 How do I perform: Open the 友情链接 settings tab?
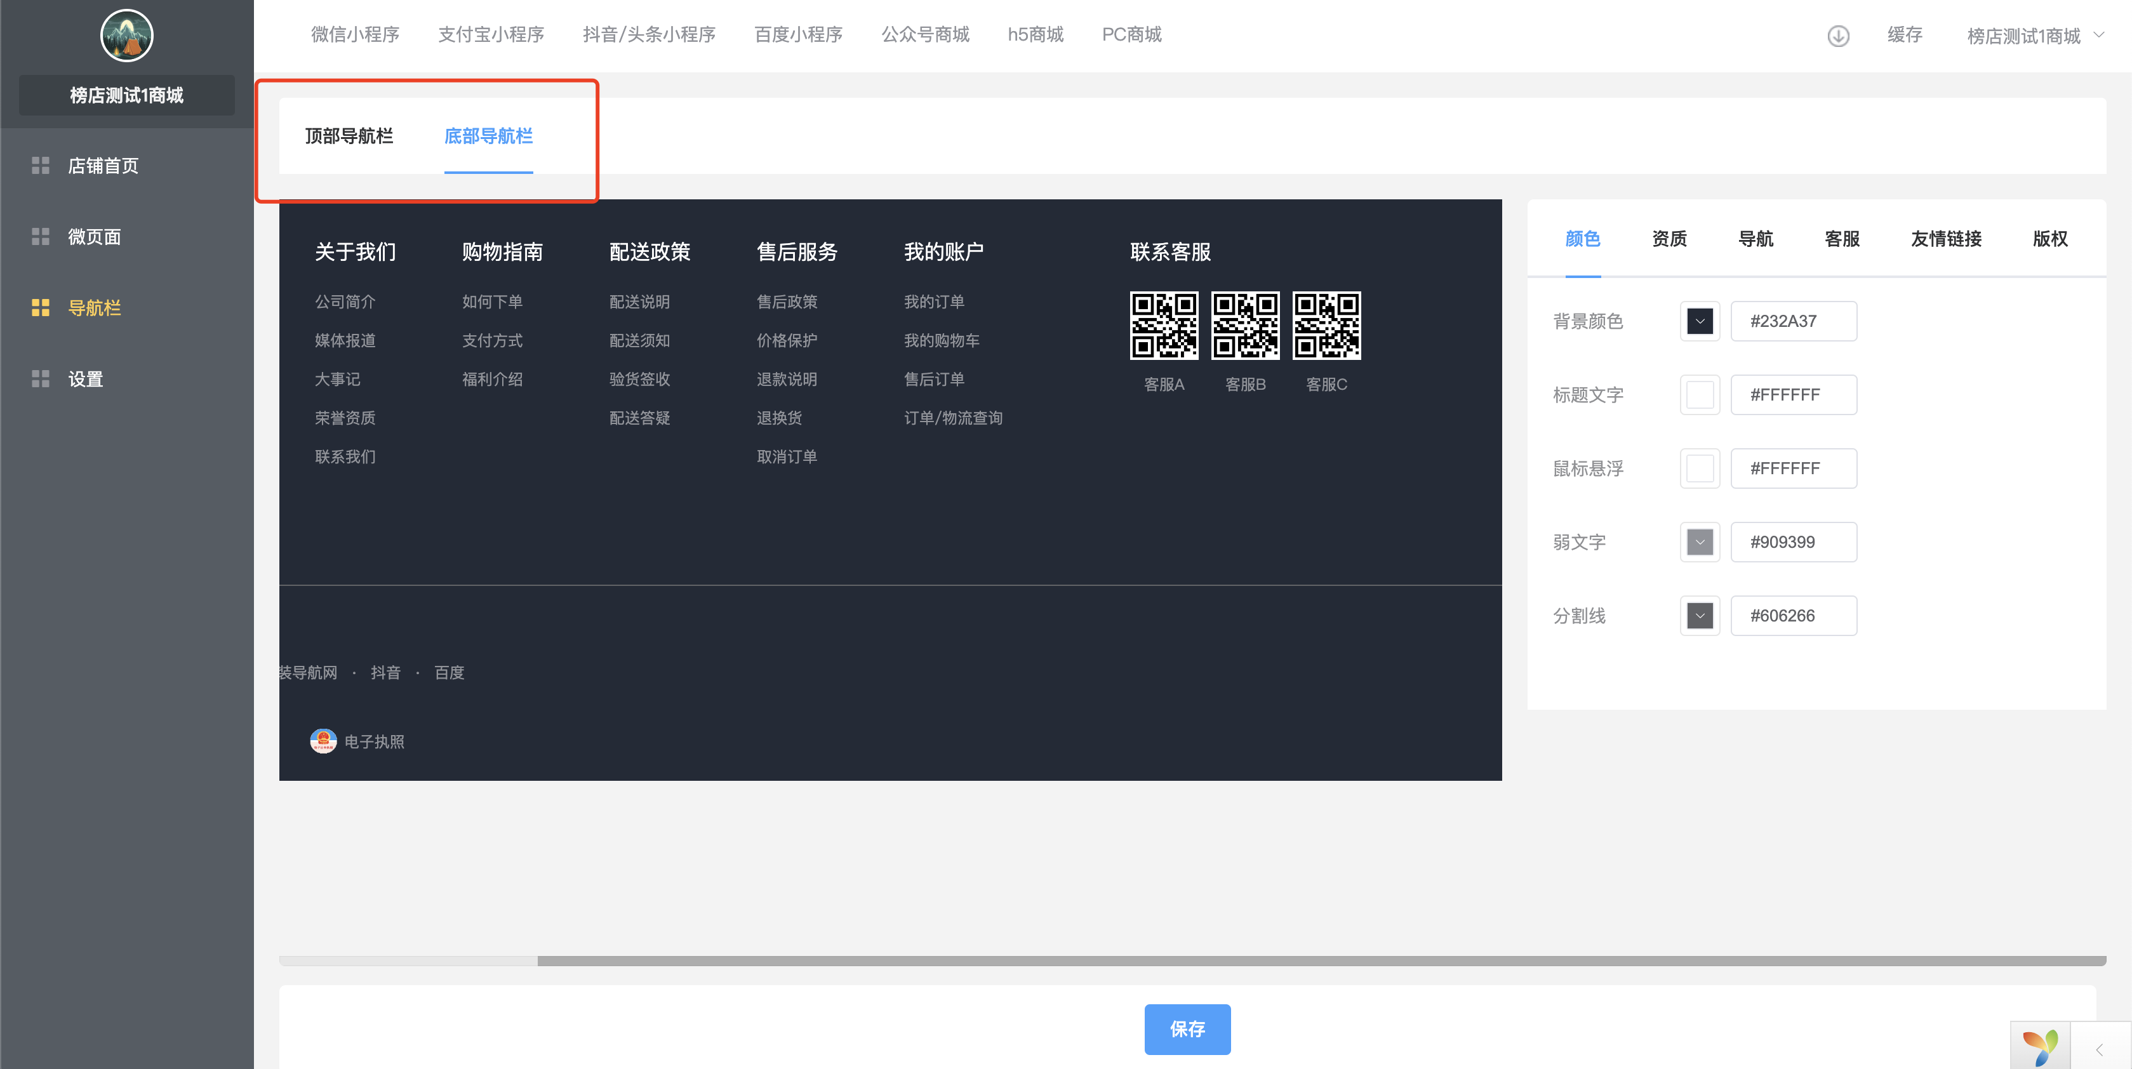click(1946, 238)
